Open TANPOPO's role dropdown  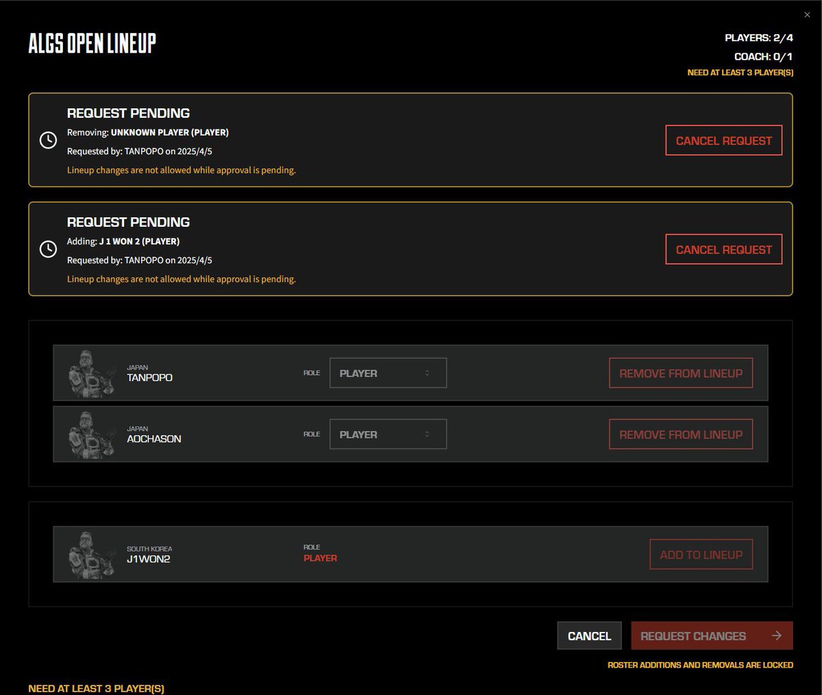[x=388, y=373]
